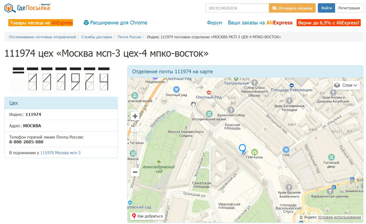
Task: Click the Казанский собор church icon
Action: (x=231, y=110)
